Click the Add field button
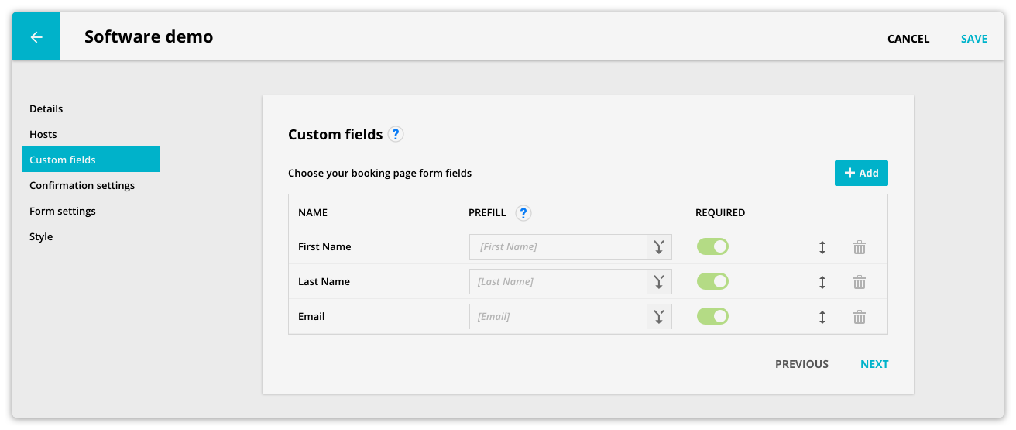 (x=861, y=173)
